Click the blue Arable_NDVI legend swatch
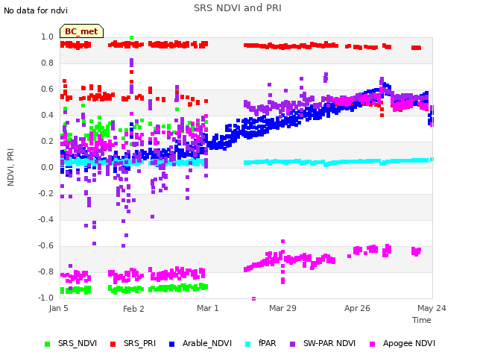This screenshot has height=358, width=477. (x=171, y=344)
